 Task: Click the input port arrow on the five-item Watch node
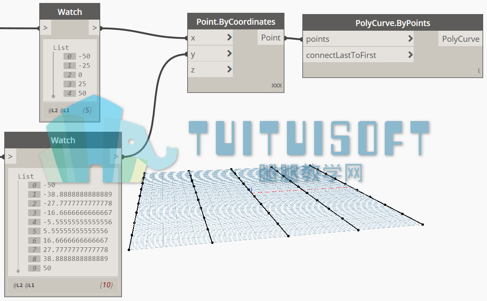[x=45, y=28]
